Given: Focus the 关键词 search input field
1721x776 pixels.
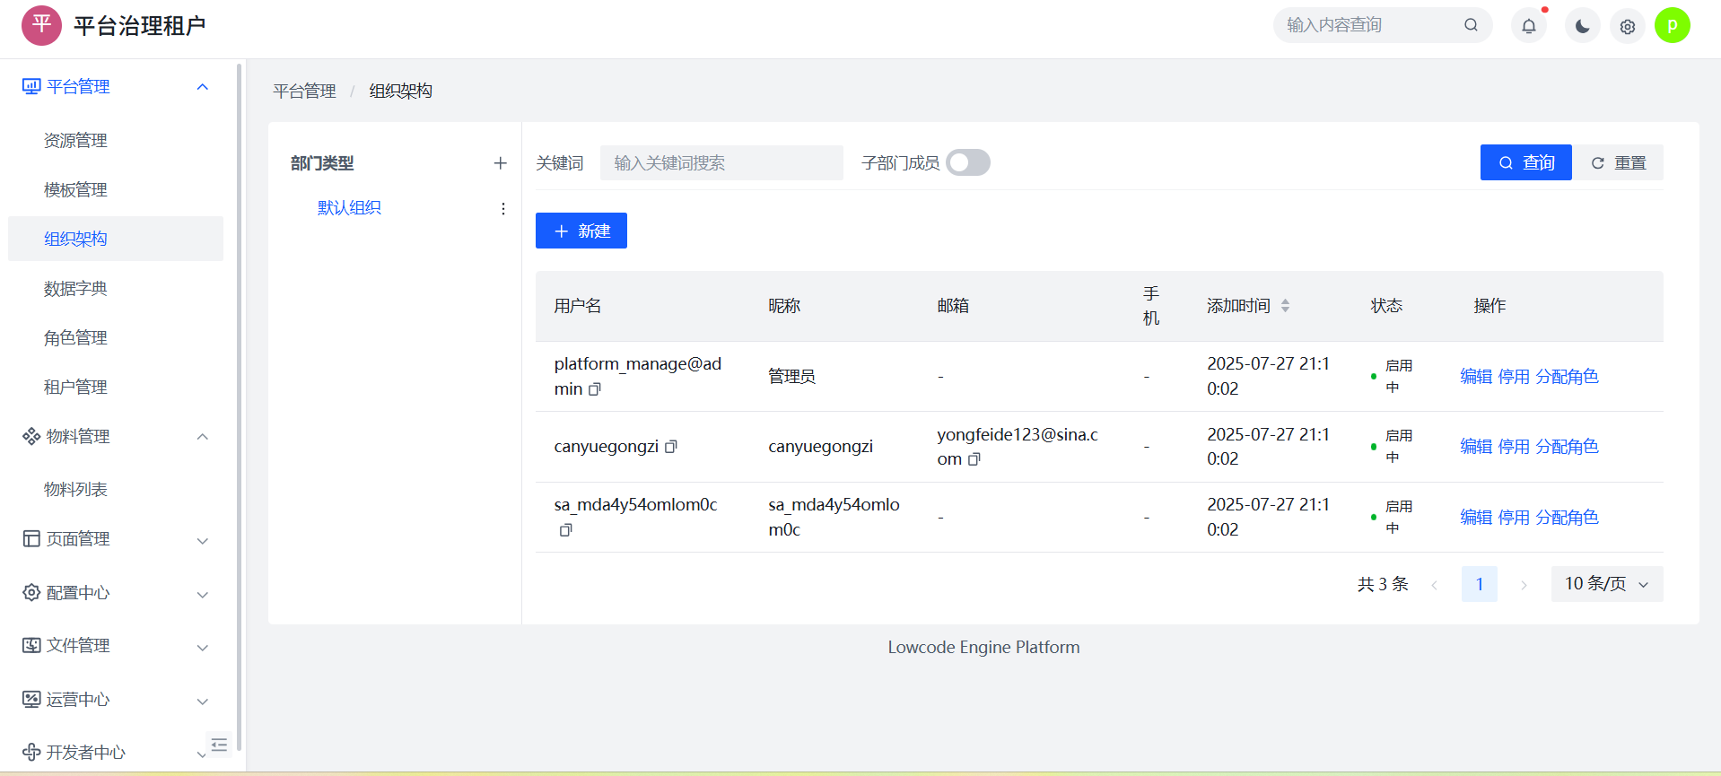Looking at the screenshot, I should [721, 163].
